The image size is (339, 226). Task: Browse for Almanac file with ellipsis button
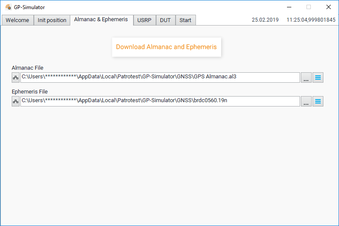[x=306, y=77]
